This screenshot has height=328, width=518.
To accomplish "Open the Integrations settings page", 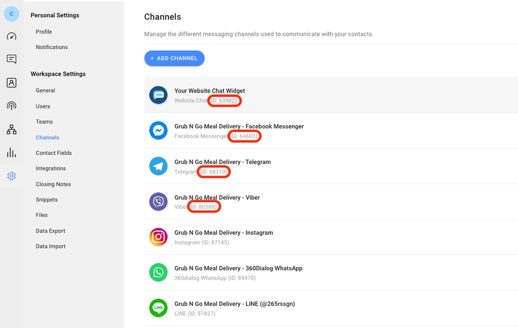I will point(51,169).
